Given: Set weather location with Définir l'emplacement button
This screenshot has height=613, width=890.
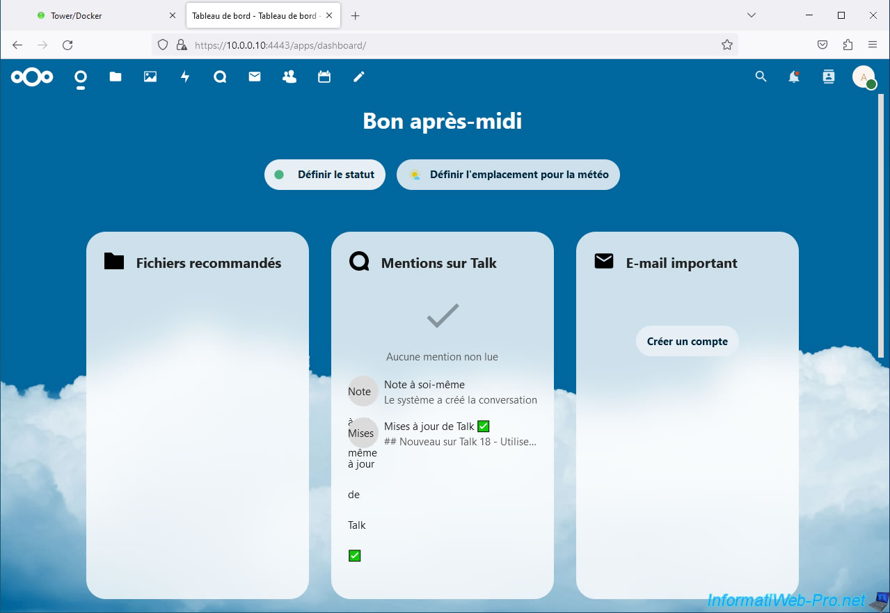Looking at the screenshot, I should pyautogui.click(x=508, y=175).
